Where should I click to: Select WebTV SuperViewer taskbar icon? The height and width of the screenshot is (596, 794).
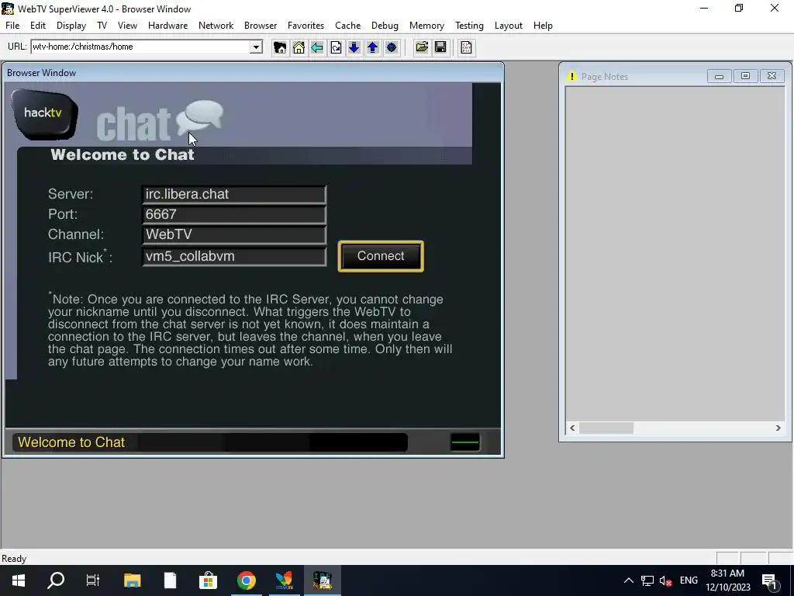click(322, 580)
